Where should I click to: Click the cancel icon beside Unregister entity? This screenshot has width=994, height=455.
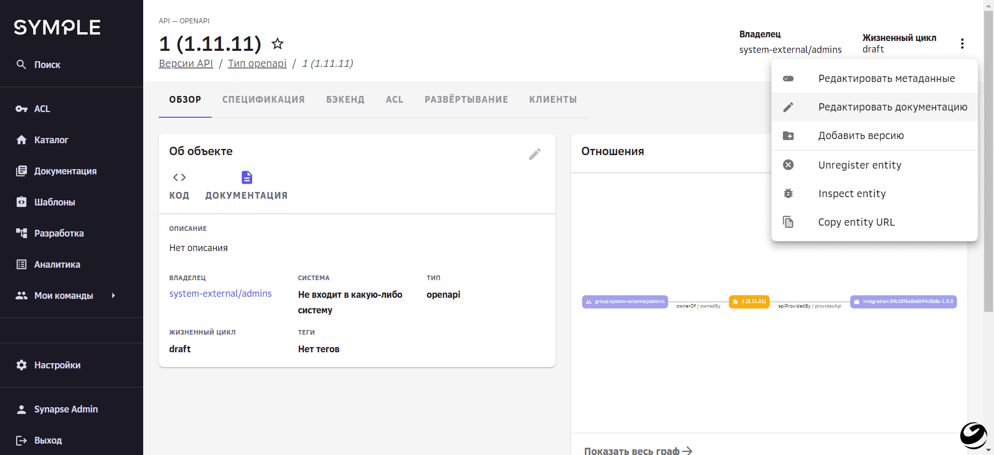coord(789,165)
